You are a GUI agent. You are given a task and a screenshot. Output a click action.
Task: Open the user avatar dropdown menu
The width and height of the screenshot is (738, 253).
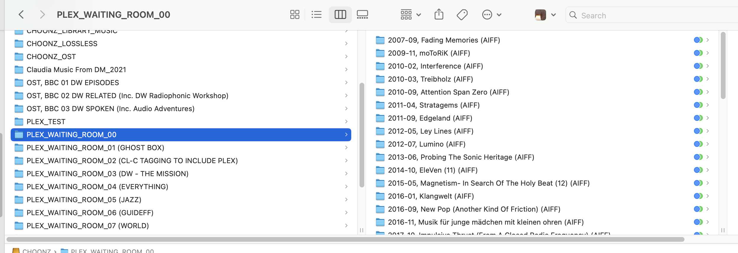pyautogui.click(x=545, y=14)
